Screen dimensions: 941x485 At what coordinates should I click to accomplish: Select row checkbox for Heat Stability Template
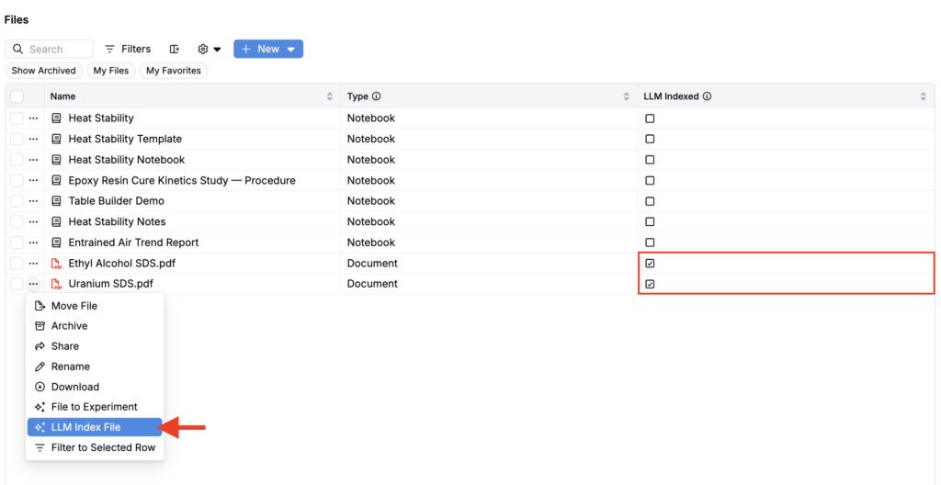point(17,139)
